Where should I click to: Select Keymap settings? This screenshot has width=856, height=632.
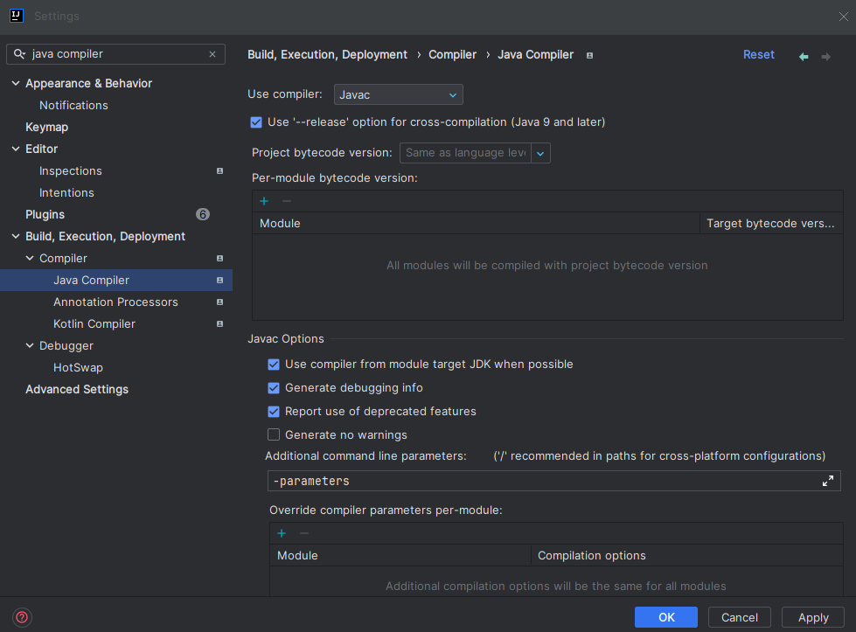(x=47, y=127)
